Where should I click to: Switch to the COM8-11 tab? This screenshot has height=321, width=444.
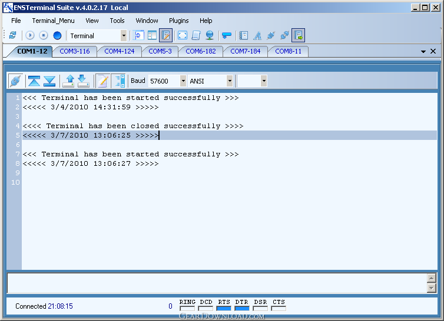(x=289, y=51)
